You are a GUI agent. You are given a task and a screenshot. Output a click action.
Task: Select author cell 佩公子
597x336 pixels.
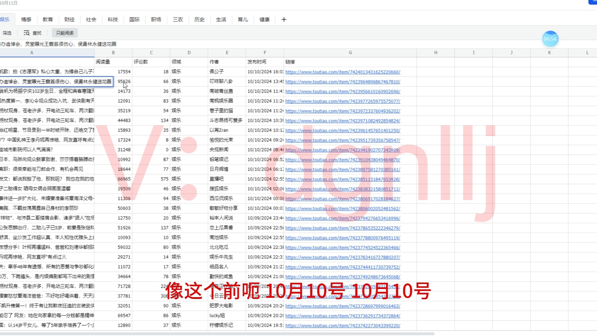227,72
